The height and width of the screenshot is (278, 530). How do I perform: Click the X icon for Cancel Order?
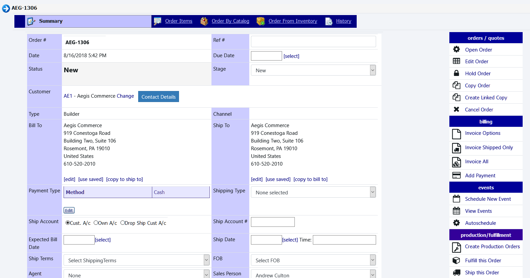coord(456,109)
